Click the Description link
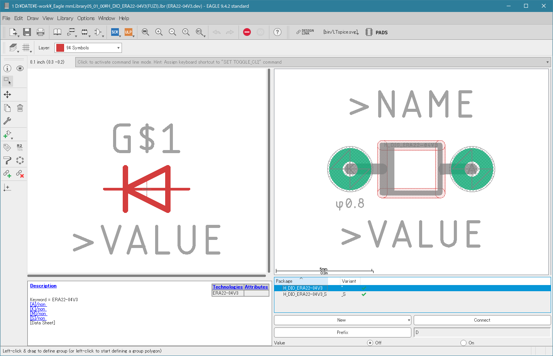The height and width of the screenshot is (356, 553). [43, 286]
